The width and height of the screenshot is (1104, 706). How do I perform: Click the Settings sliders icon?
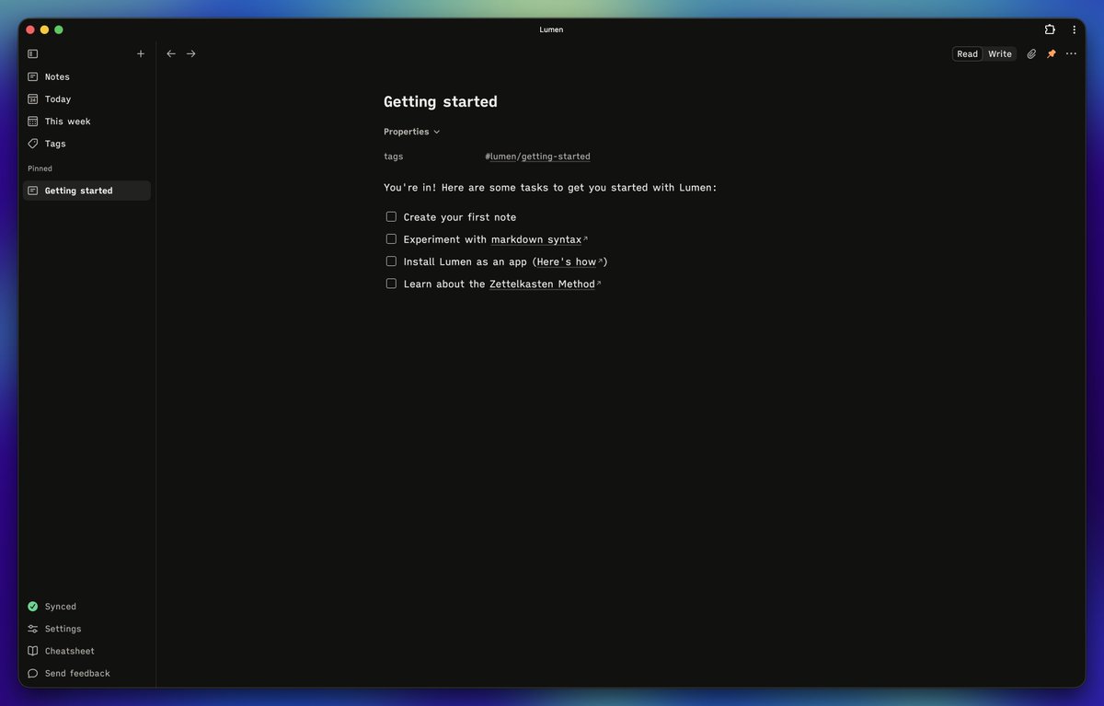33,629
